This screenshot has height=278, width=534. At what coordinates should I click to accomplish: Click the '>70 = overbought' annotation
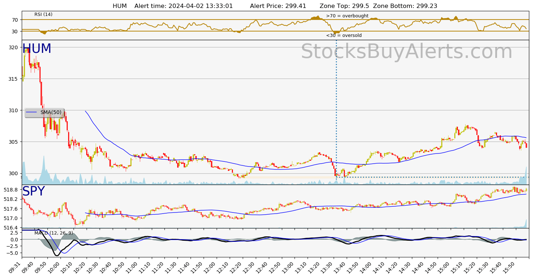(347, 16)
